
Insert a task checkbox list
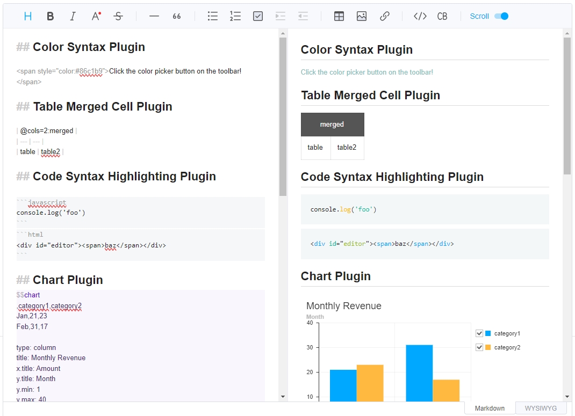click(x=258, y=16)
